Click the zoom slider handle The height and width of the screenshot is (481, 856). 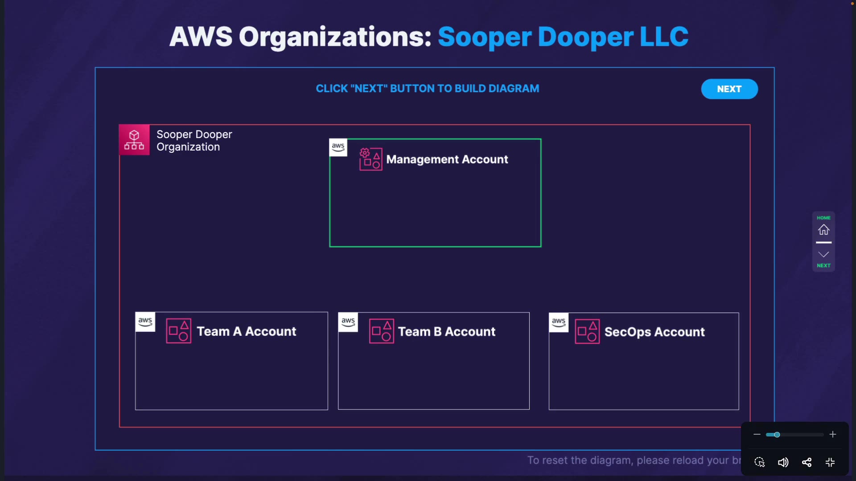click(777, 435)
